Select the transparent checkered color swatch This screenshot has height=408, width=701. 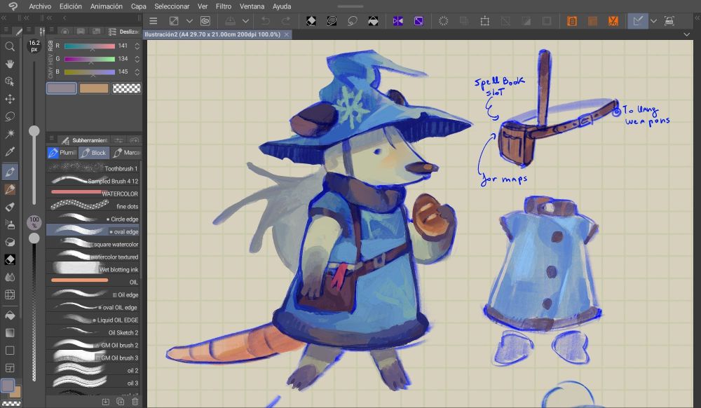click(x=126, y=88)
